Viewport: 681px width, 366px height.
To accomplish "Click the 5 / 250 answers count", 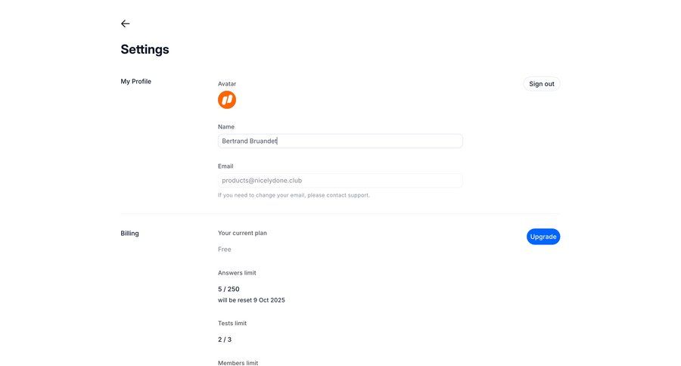I will pos(229,289).
